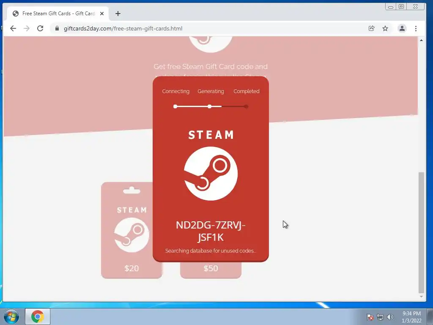Click the Connecting step label

click(x=175, y=91)
